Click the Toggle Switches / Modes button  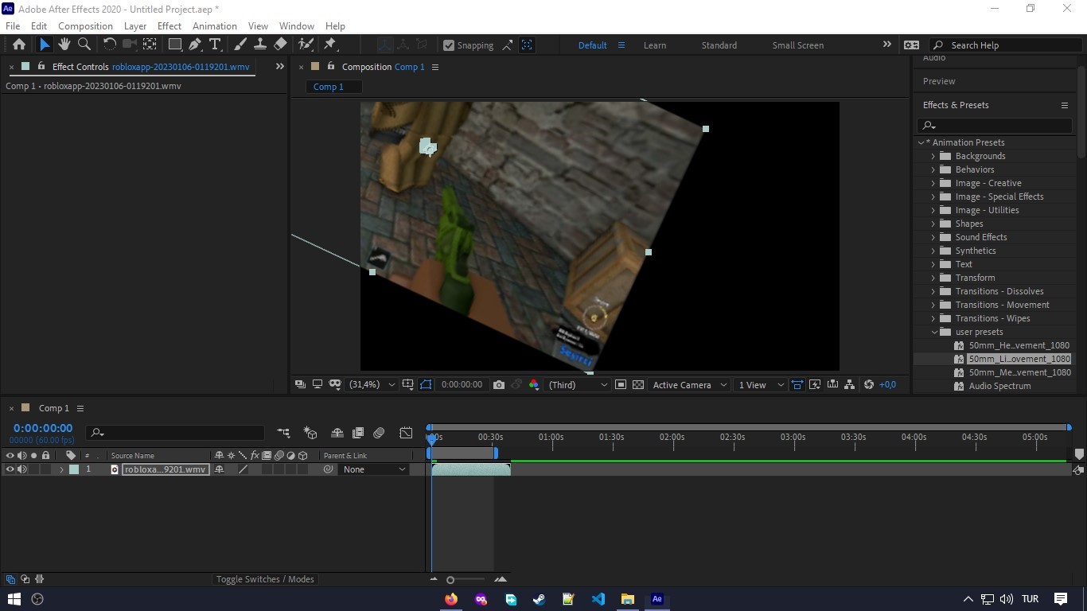(x=265, y=579)
